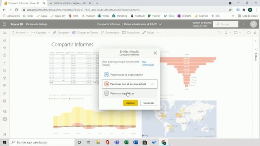Click the Create plus icon in sidebar
260x146 pixels.
[x=4, y=63]
